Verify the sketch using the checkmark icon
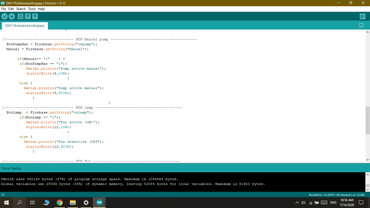This screenshot has width=370, height=208. click(4, 16)
